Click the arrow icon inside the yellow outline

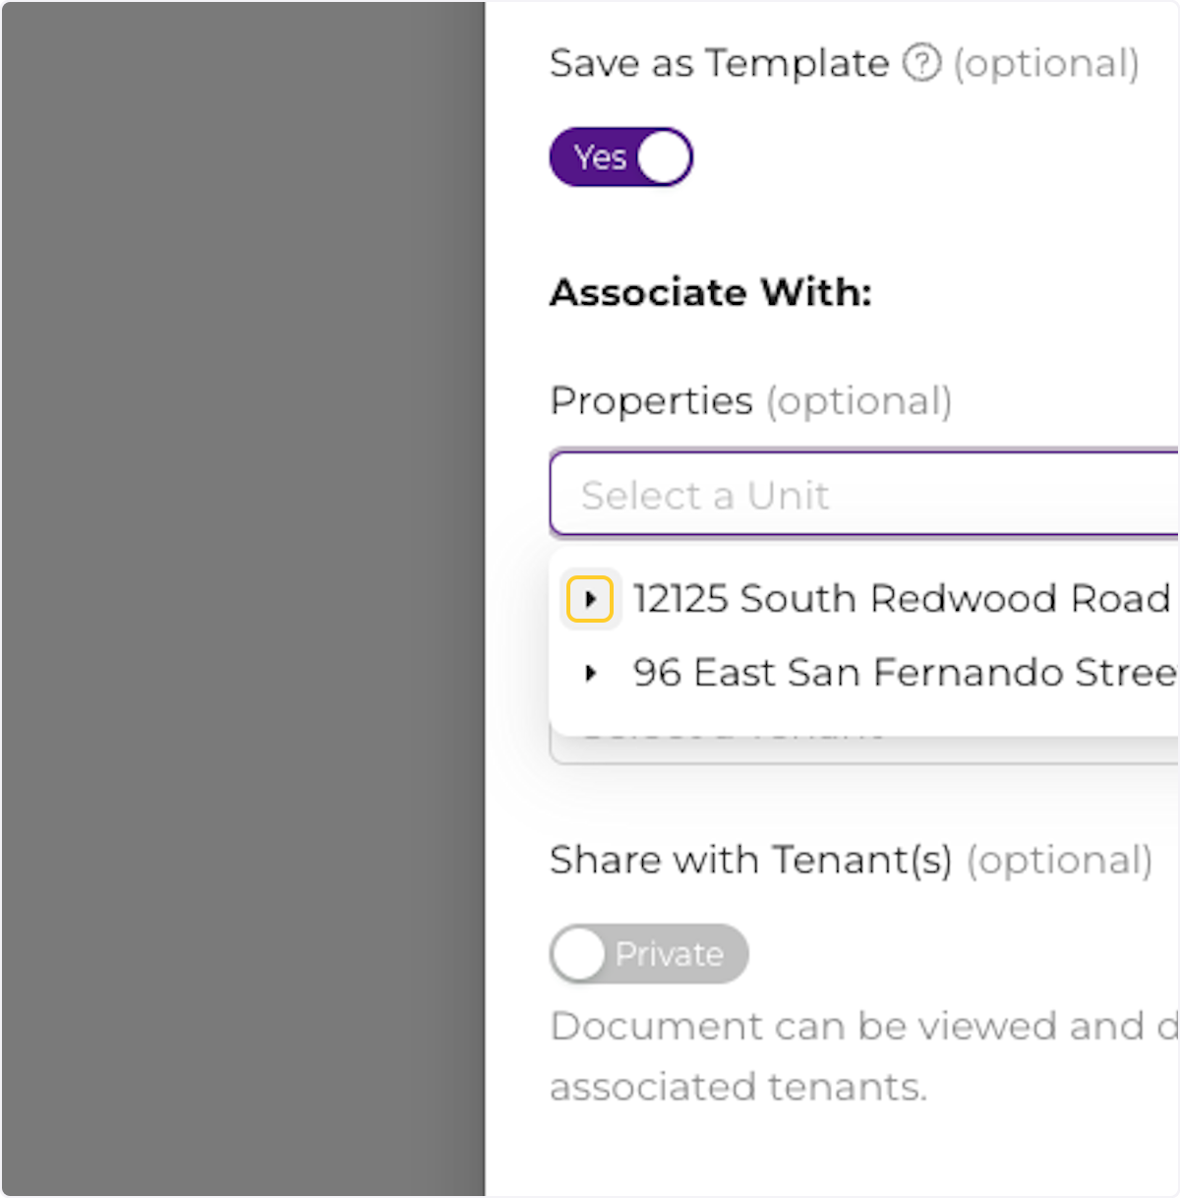[x=591, y=598]
